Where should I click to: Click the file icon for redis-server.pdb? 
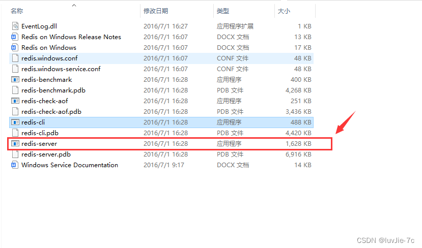15,154
